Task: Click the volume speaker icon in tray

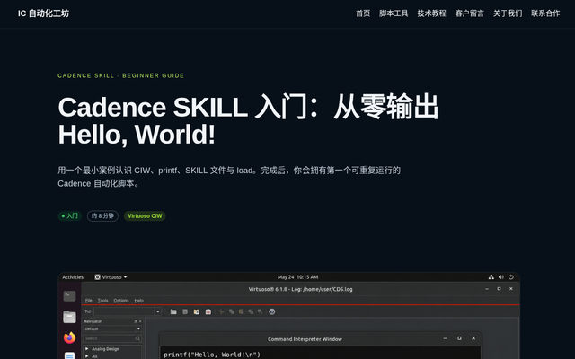Action: coord(501,277)
